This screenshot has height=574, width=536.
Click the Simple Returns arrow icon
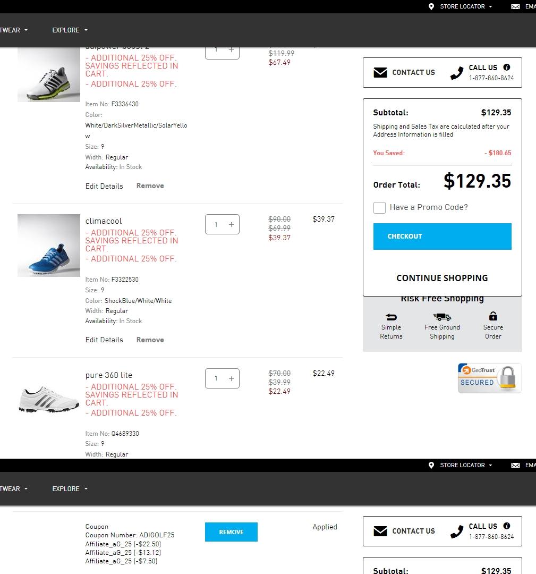391,317
